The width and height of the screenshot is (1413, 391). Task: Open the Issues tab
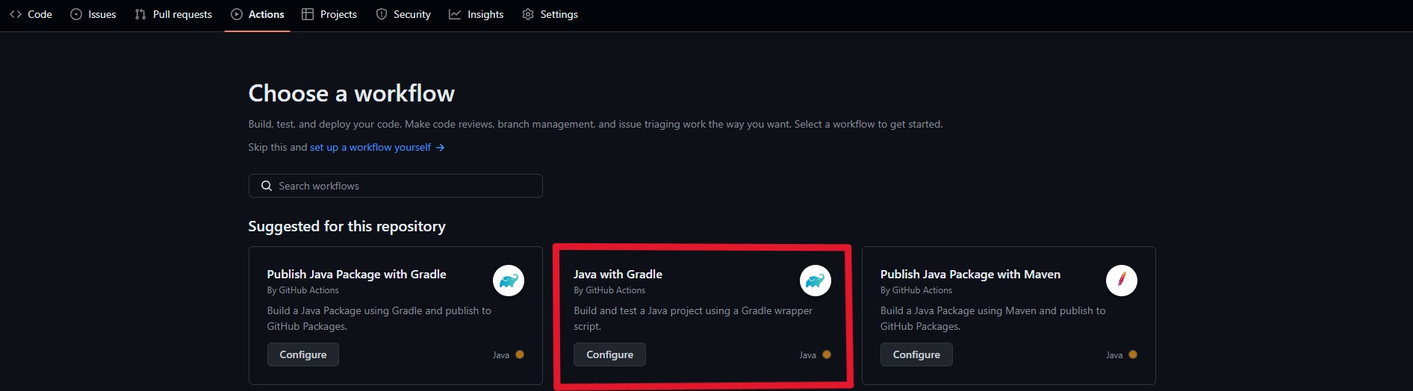tap(93, 14)
